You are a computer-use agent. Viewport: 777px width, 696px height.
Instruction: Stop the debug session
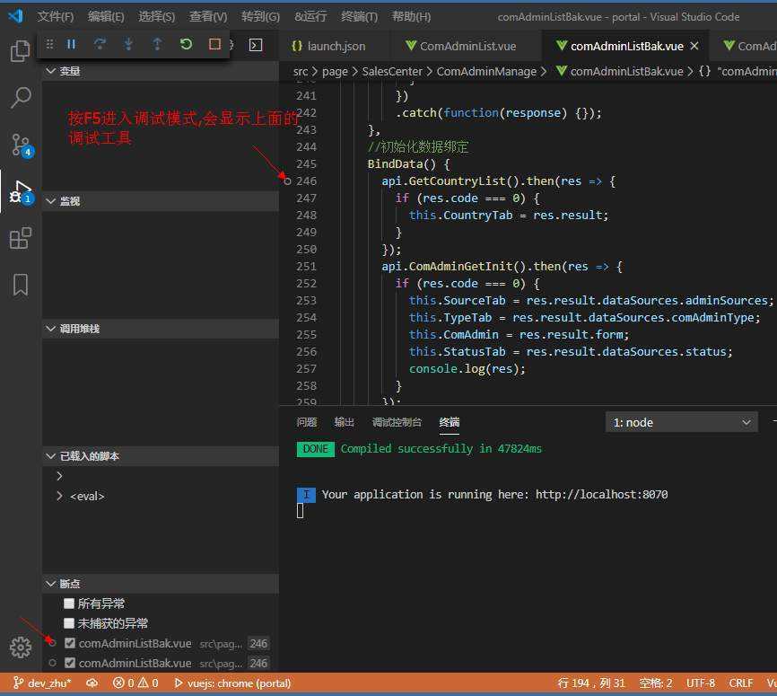[x=214, y=44]
